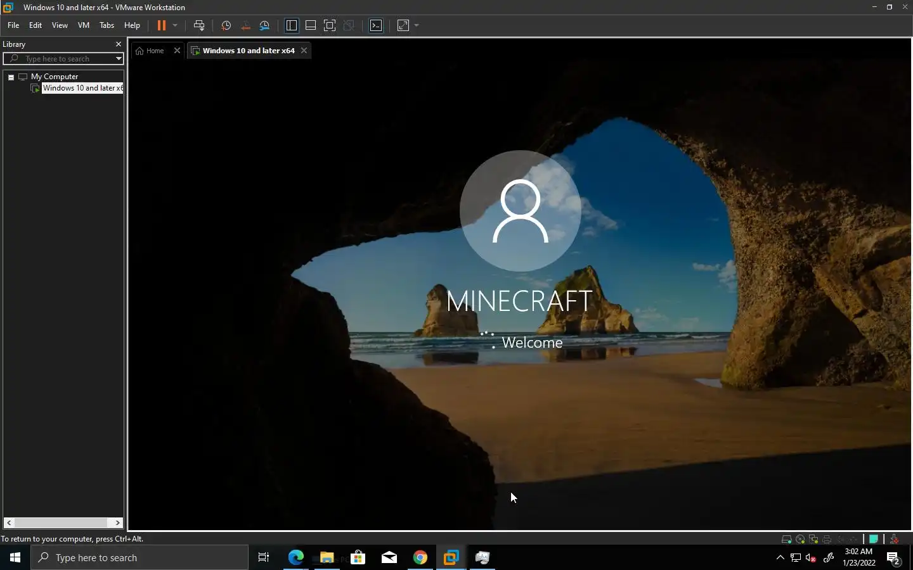The image size is (913, 570).
Task: Click the library scrollbar right arrow
Action: 118,522
